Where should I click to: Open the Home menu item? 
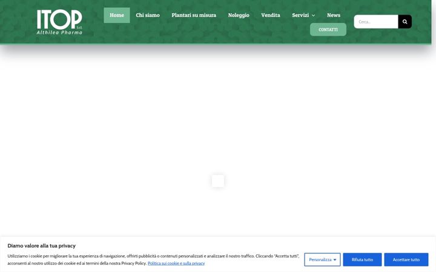pyautogui.click(x=117, y=15)
